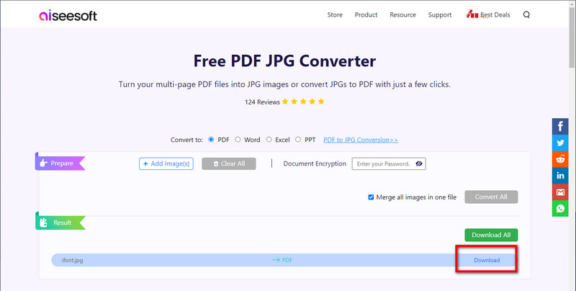576x291 pixels.
Task: Share page on Facebook
Action: [560, 126]
